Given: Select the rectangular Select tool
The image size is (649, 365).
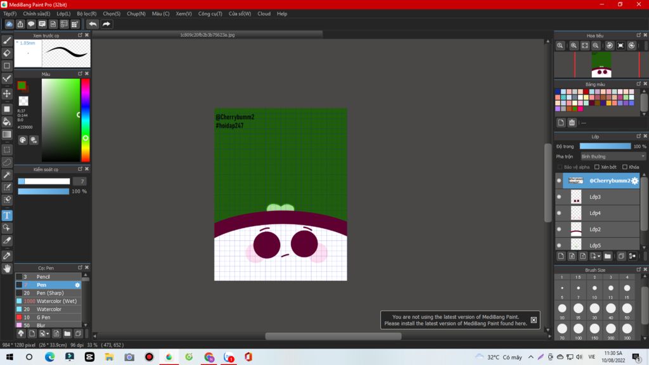Looking at the screenshot, I should click(x=7, y=150).
